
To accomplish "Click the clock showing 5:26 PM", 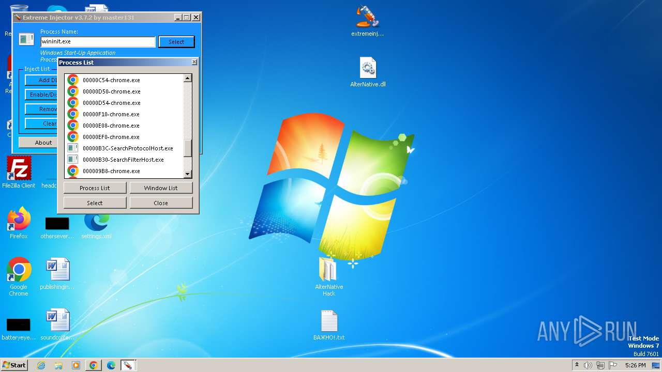I will pyautogui.click(x=635, y=365).
